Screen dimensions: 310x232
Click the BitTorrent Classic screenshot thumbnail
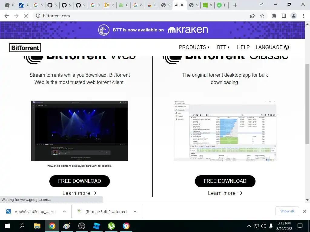click(225, 131)
